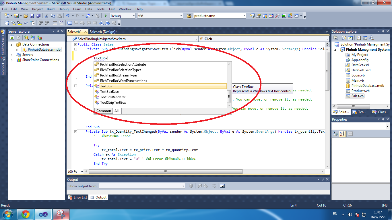Click the Save All toolbar icon
The image size is (392, 220).
pos(38,16)
